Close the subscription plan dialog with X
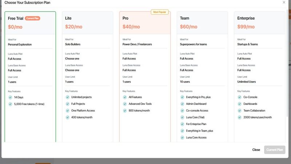291x164 pixels. click(284, 3)
